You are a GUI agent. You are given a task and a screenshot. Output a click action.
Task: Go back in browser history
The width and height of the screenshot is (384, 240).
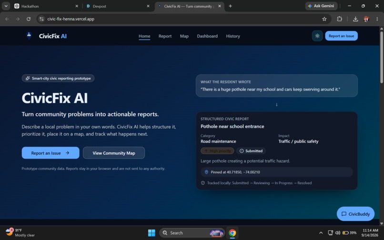[7, 19]
